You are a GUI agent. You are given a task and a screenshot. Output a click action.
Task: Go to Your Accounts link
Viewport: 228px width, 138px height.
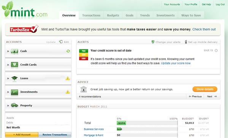pos(172,4)
